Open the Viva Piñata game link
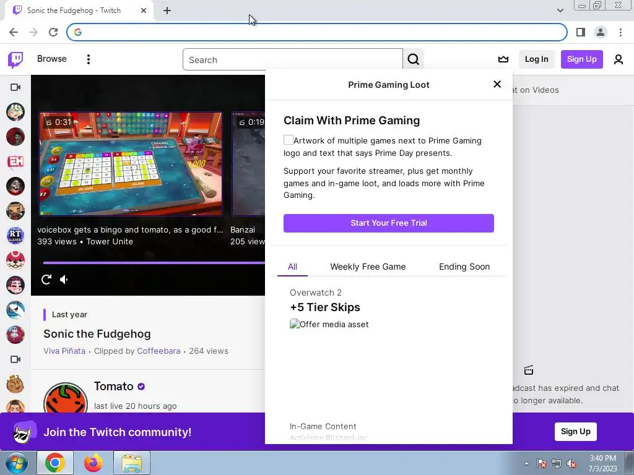 click(64, 351)
